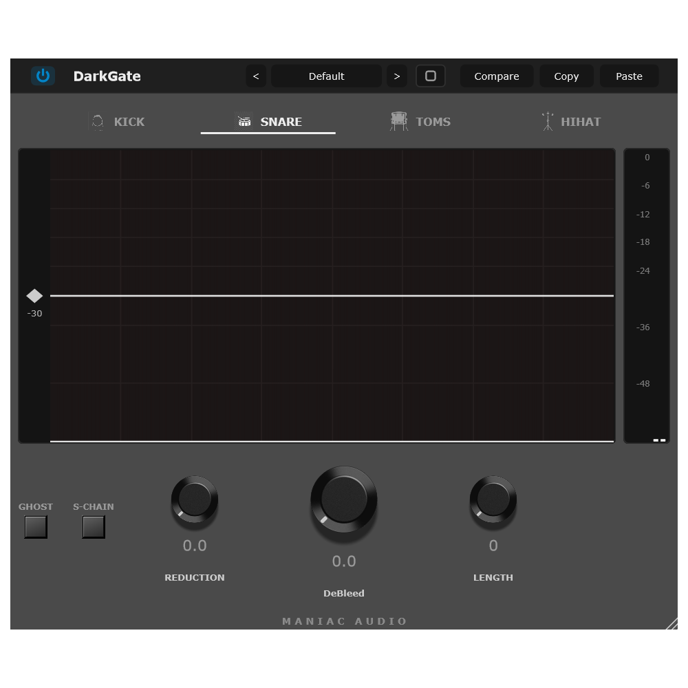Open the Default preset dropdown
This screenshot has width=688, height=688.
click(326, 76)
